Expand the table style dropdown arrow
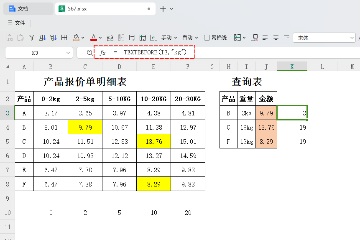Screen dimensions: 360x240 coord(244,38)
